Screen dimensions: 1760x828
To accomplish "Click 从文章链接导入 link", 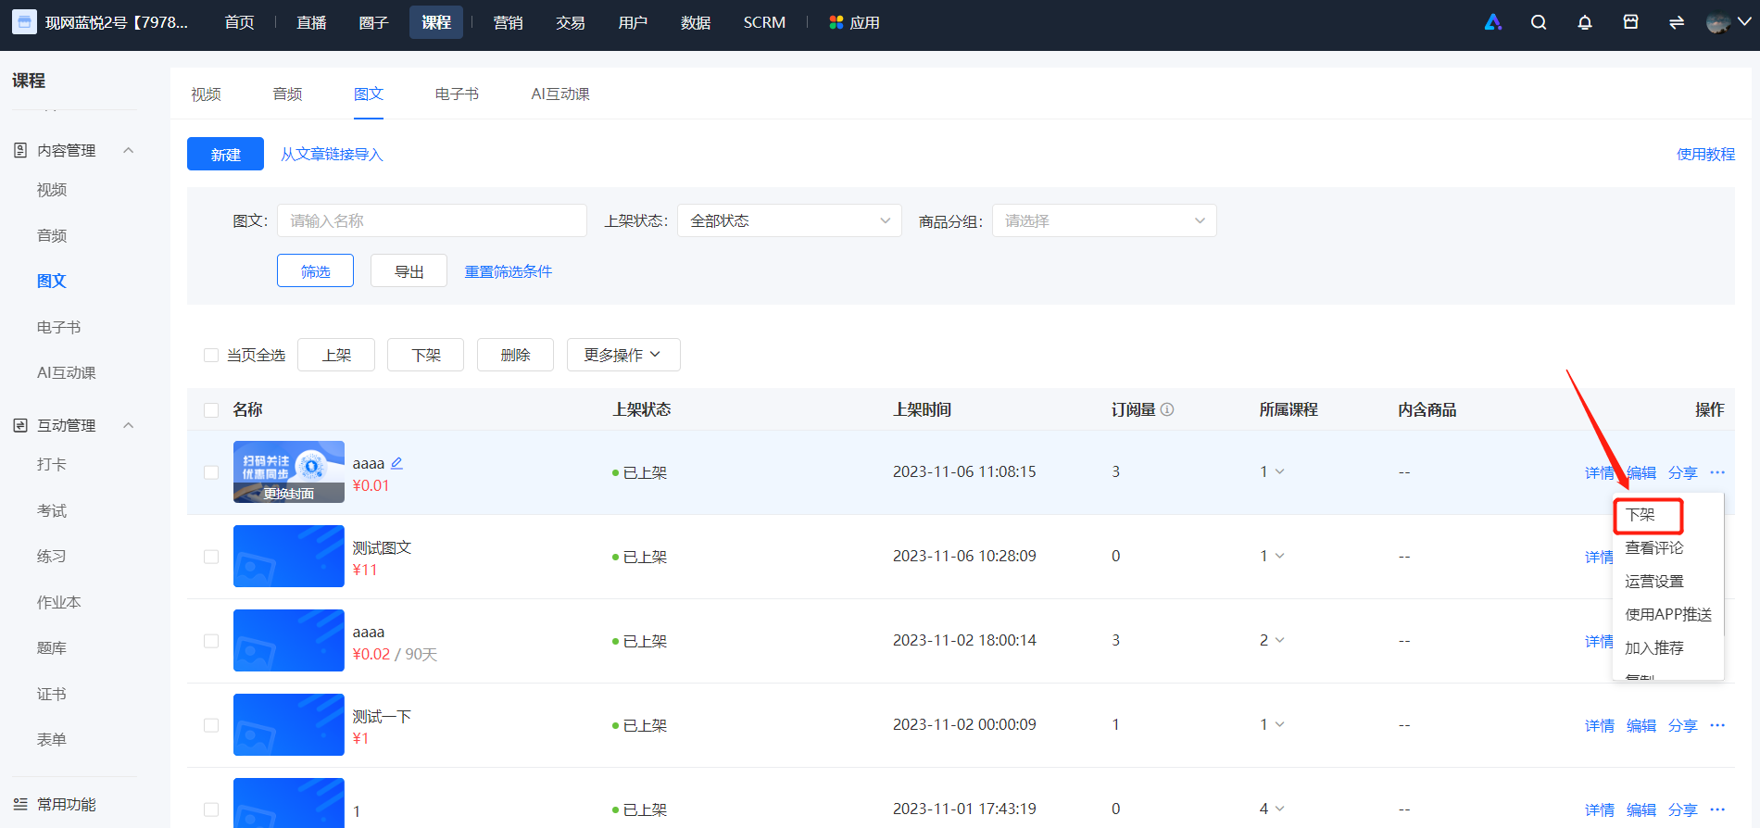I will pos(332,154).
